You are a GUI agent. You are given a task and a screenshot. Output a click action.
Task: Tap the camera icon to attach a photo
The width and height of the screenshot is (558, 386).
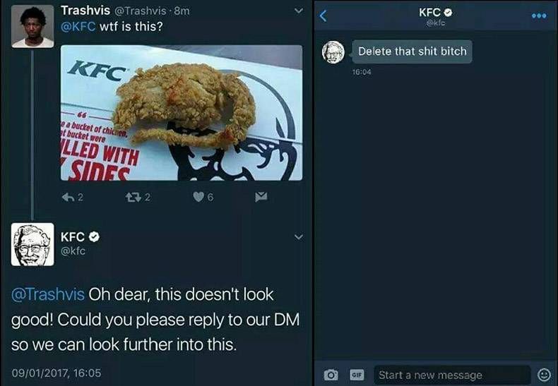(330, 374)
